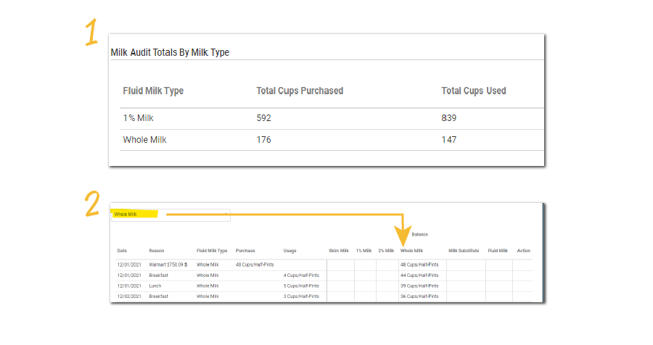Image resolution: width=653 pixels, height=345 pixels.
Task: Select the 1% Milk row in the totals table
Action: pyautogui.click(x=137, y=118)
